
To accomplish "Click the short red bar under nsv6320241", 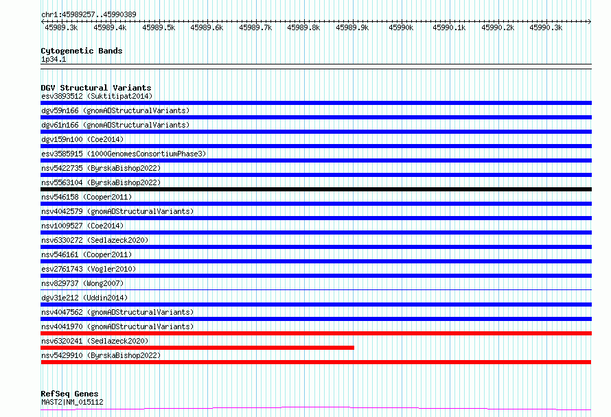I will pos(198,348).
